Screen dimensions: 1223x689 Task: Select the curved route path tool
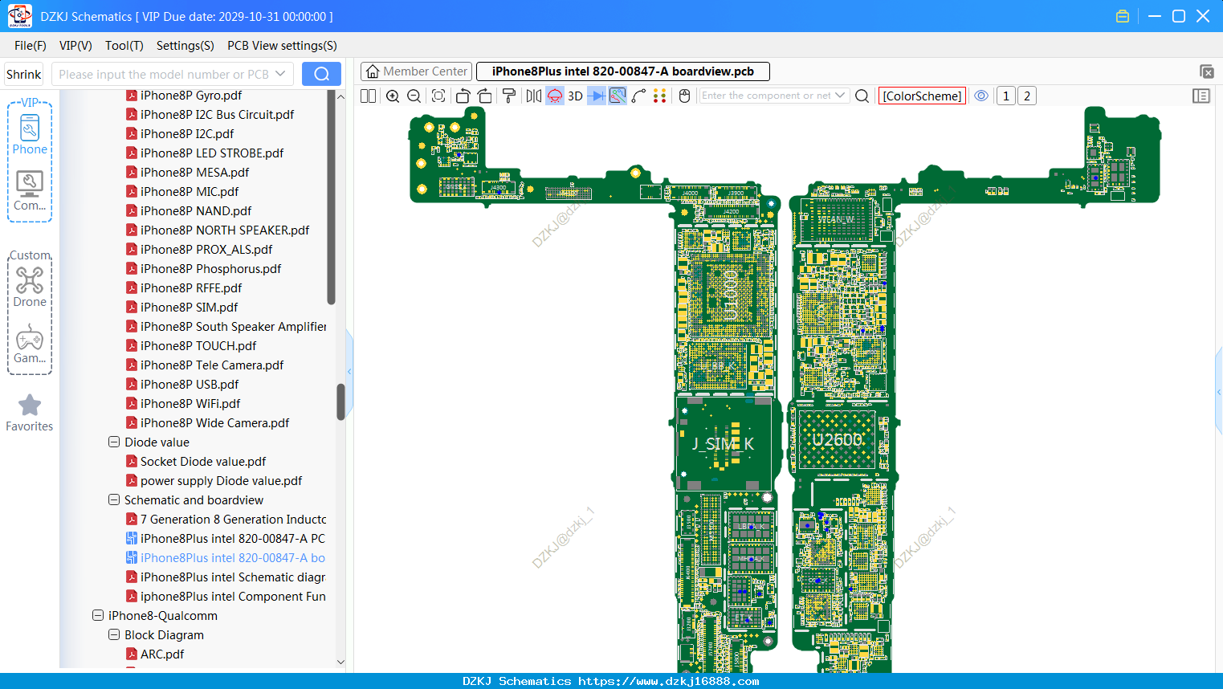[639, 96]
